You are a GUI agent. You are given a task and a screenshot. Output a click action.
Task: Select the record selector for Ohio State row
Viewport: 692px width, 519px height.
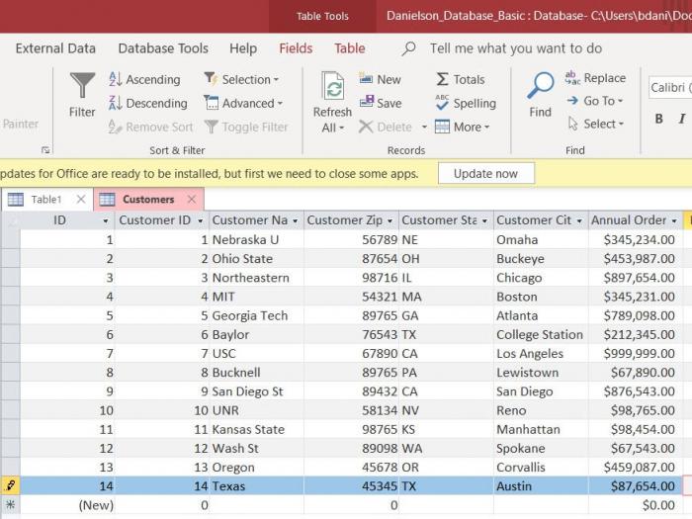tap(10, 259)
